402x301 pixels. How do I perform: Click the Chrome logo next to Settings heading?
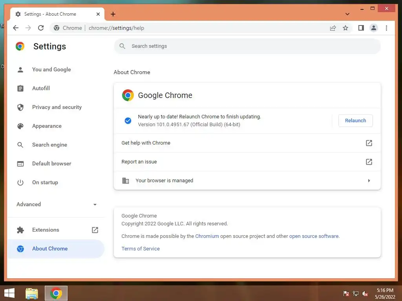pyautogui.click(x=20, y=46)
